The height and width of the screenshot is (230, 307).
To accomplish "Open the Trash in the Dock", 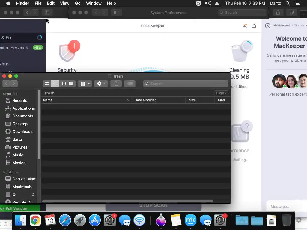I will [286, 220].
